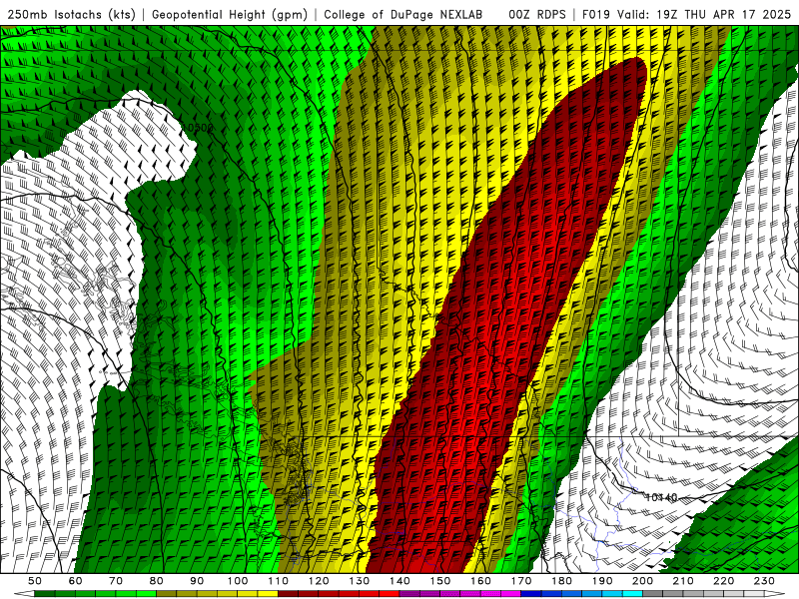The width and height of the screenshot is (799, 599).
Task: Click the '50' legend scale label
Action: [x=35, y=581]
